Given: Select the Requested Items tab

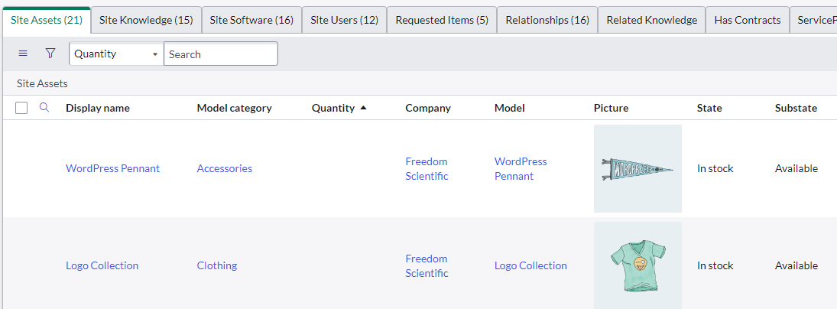Looking at the screenshot, I should point(442,20).
